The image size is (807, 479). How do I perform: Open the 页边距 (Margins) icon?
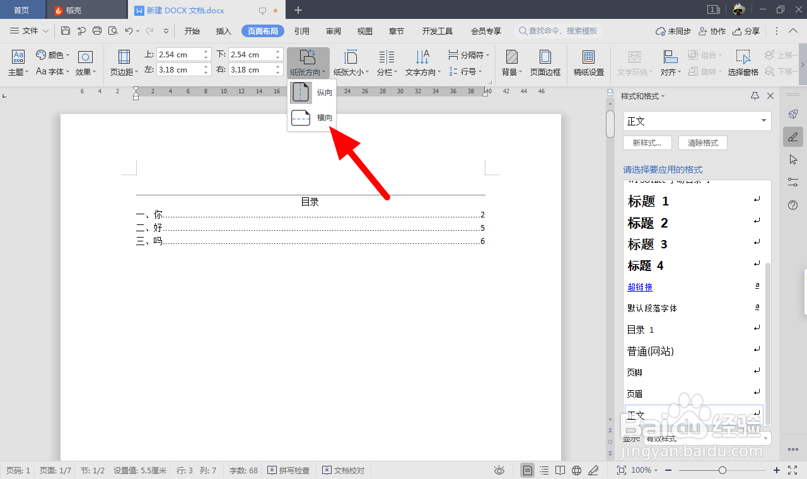pos(124,56)
